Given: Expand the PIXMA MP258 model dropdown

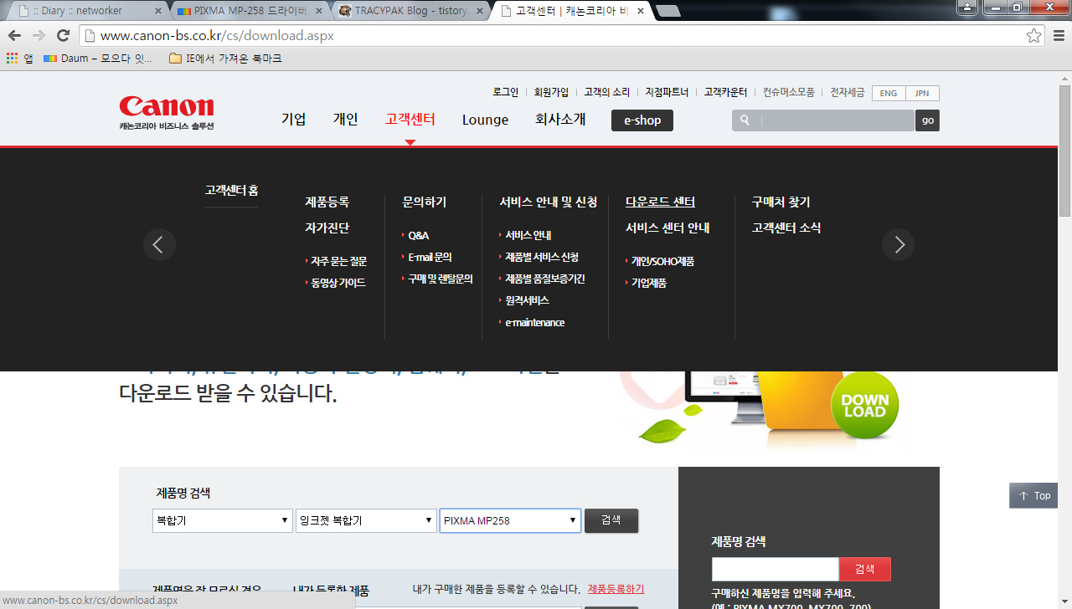Looking at the screenshot, I should (x=510, y=520).
